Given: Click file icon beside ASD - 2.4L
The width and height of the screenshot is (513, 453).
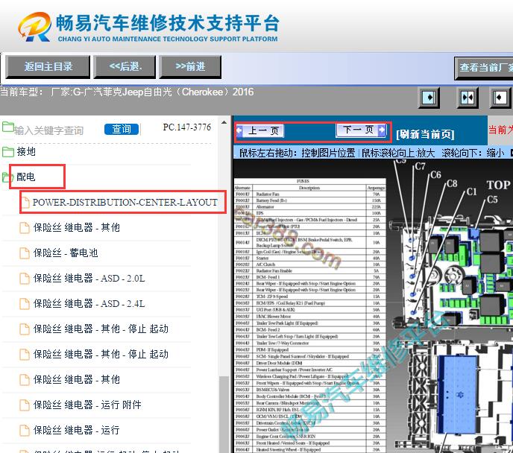Looking at the screenshot, I should 25,304.
